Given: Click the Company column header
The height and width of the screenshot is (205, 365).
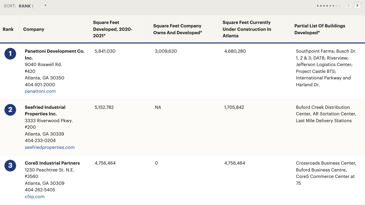Looking at the screenshot, I should click(x=34, y=29).
